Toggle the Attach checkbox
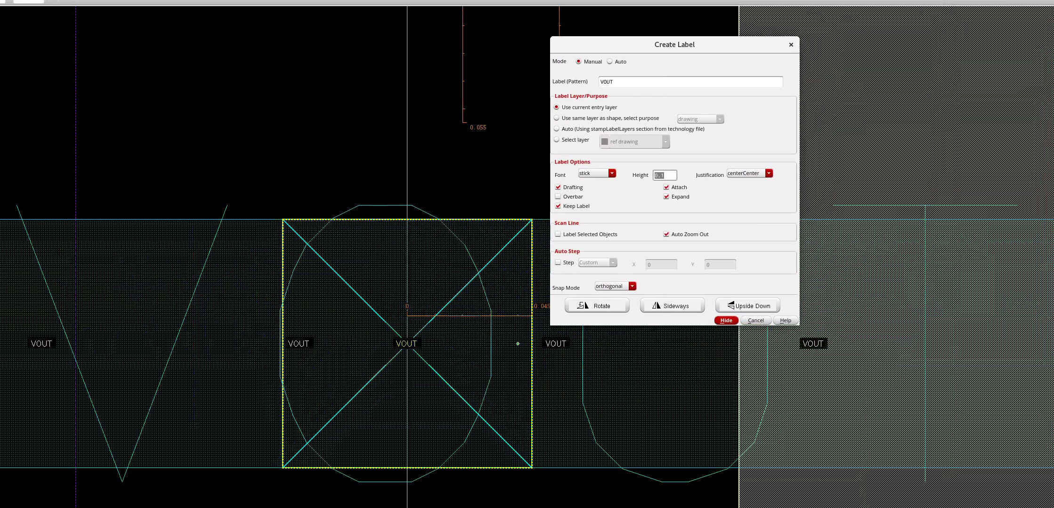The width and height of the screenshot is (1054, 508). pyautogui.click(x=666, y=187)
